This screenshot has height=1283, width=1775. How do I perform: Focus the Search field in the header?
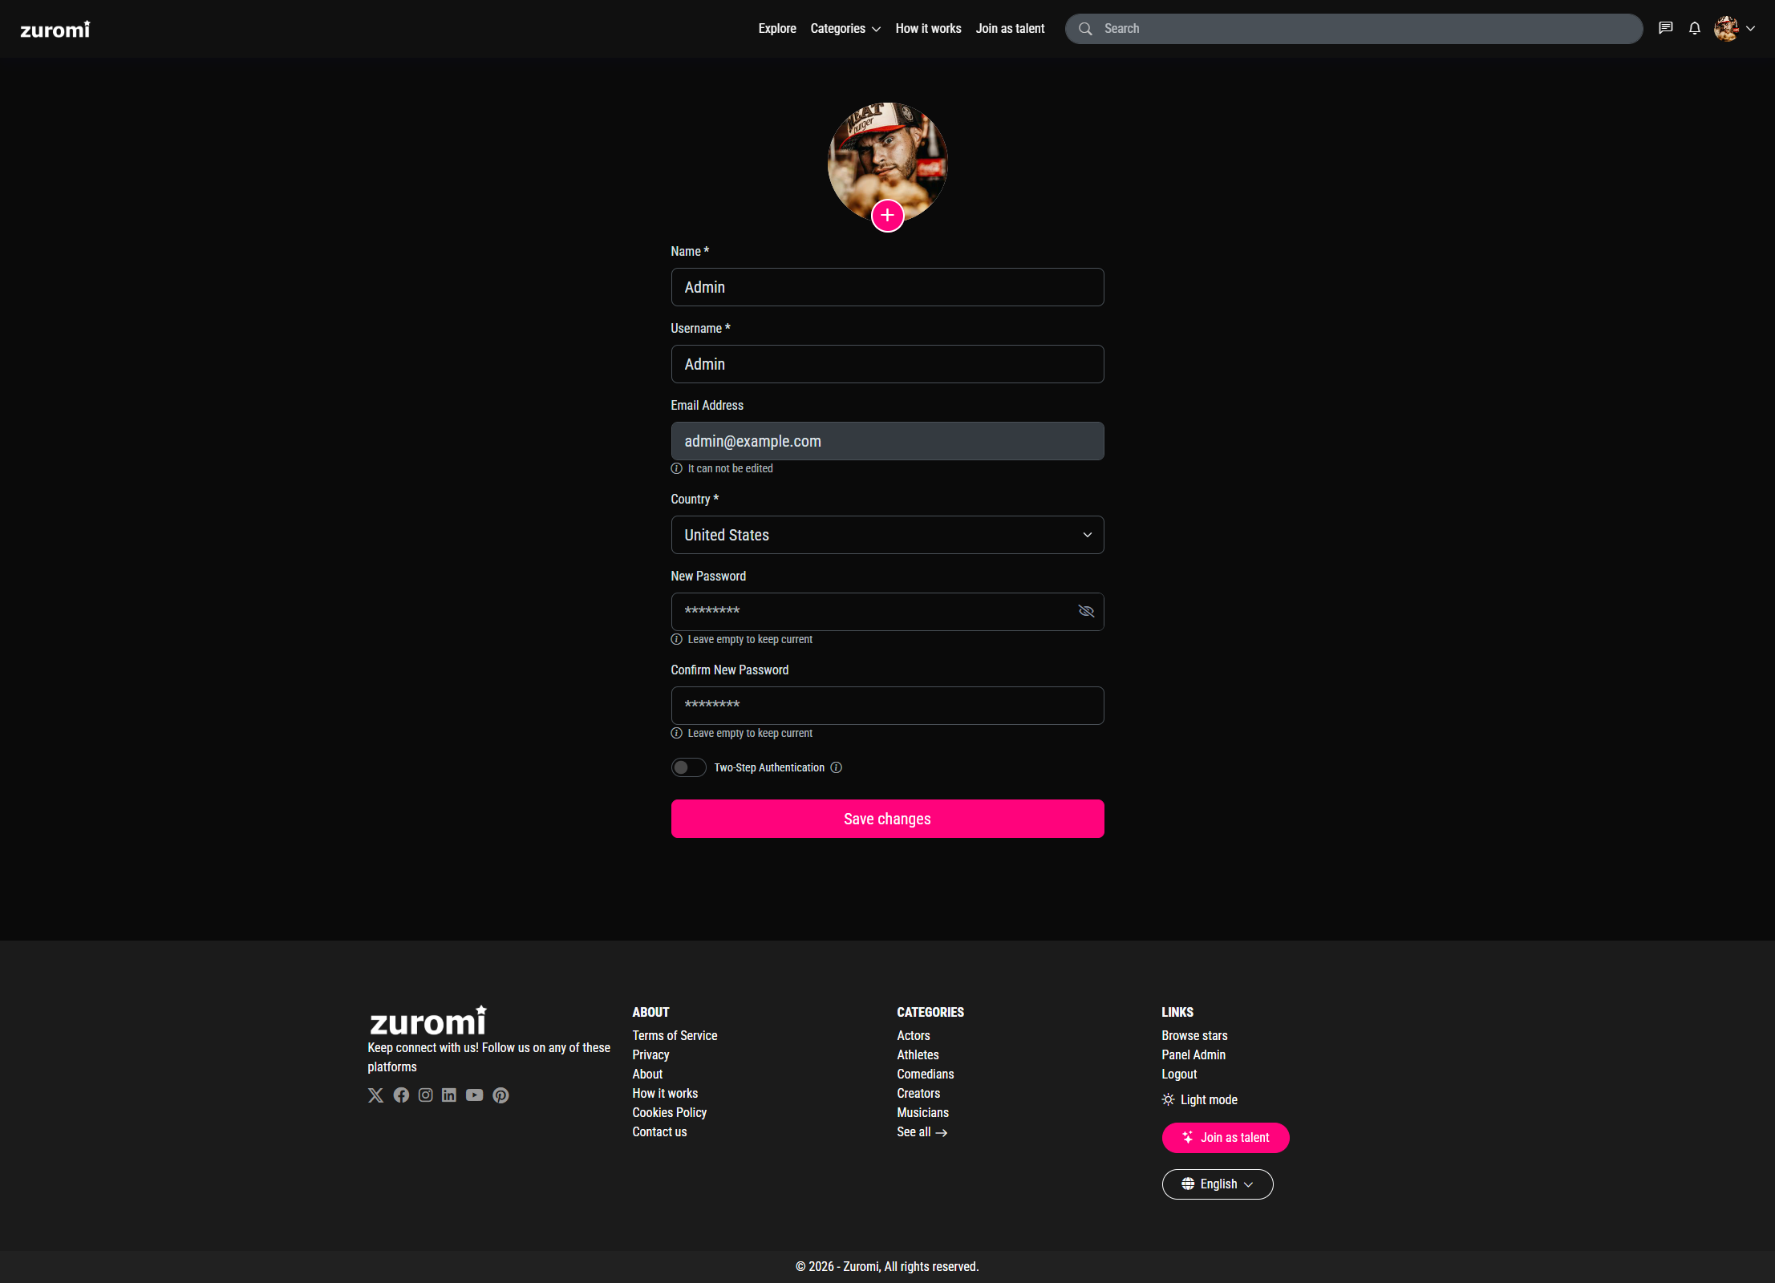[x=1364, y=29]
